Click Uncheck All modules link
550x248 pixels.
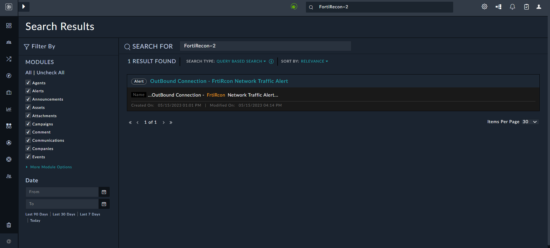[50, 73]
